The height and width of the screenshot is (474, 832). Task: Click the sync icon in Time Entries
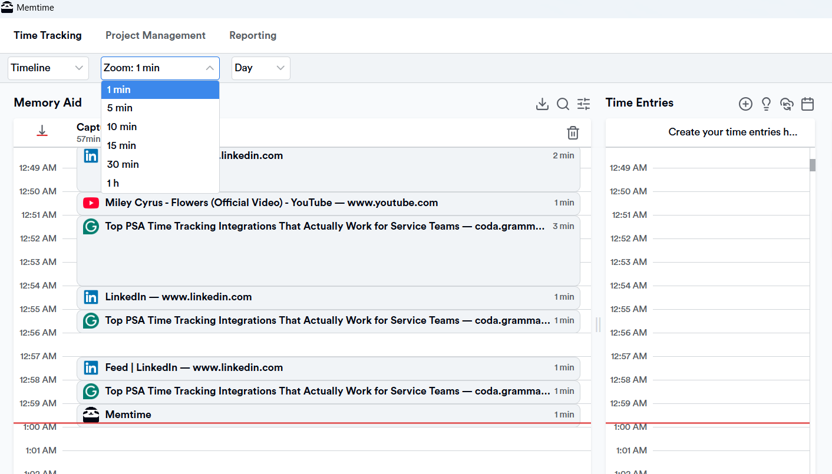click(787, 104)
